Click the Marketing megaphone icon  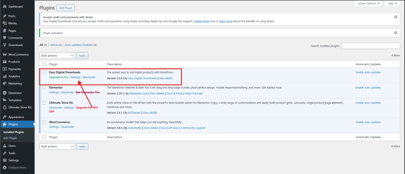pyautogui.click(x=4, y=83)
